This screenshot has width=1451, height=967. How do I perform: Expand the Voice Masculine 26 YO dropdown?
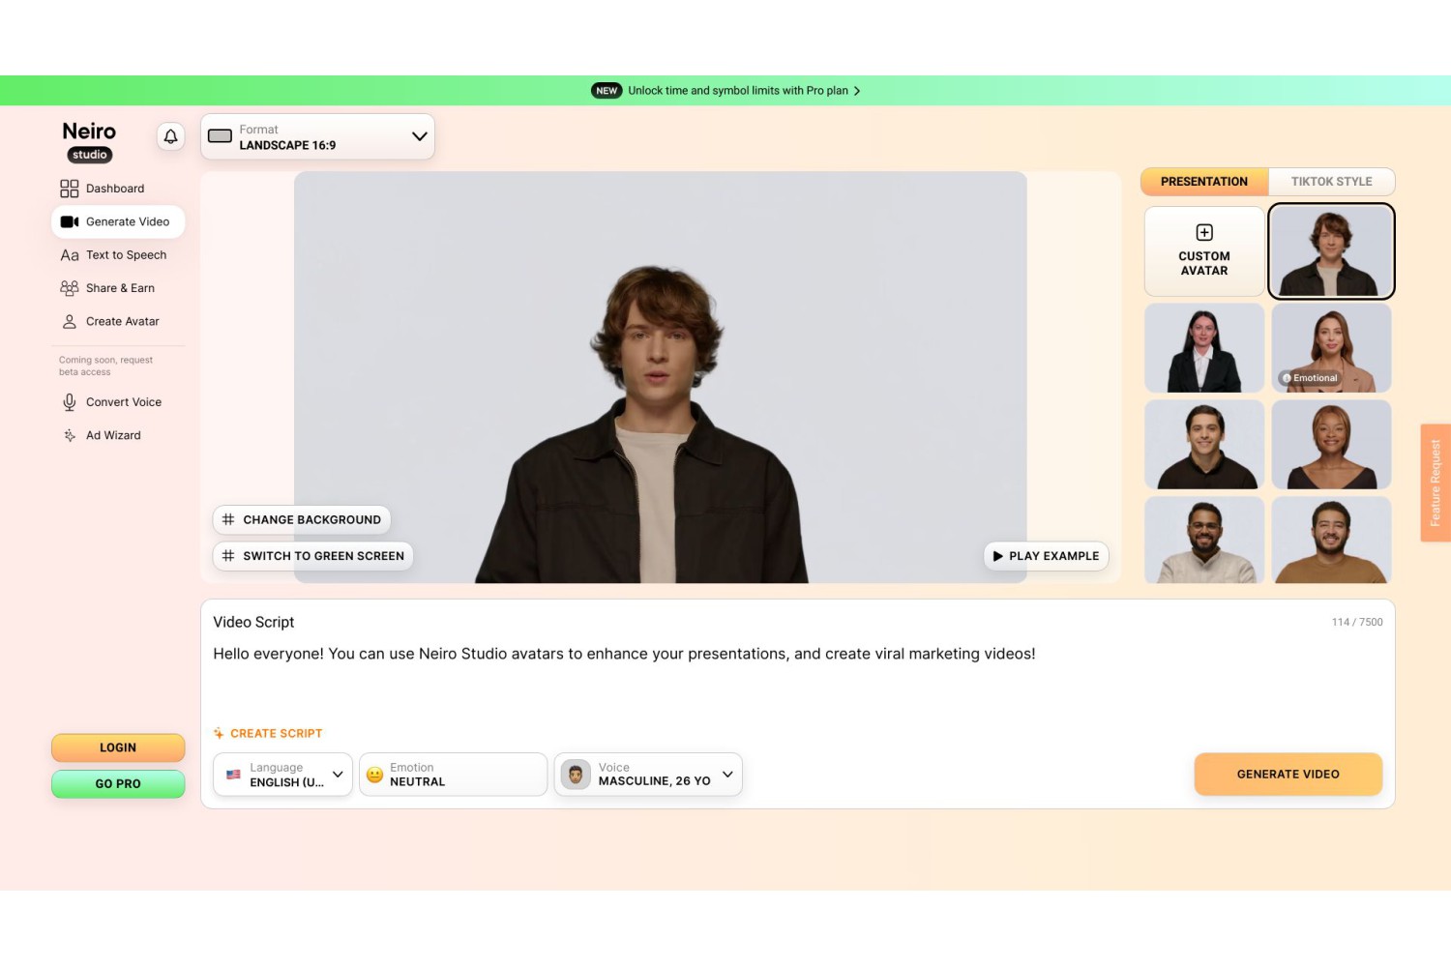[648, 775]
